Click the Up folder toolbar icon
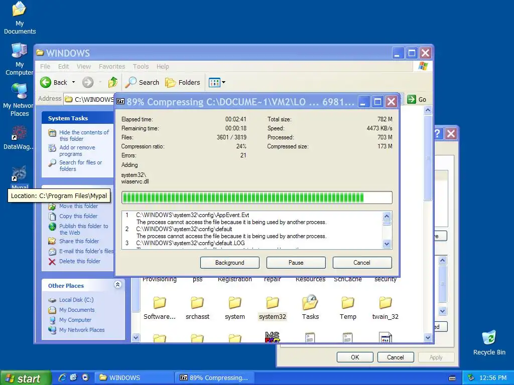The height and width of the screenshot is (385, 514). (x=113, y=83)
